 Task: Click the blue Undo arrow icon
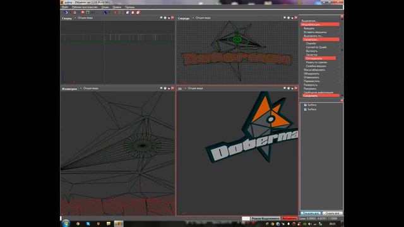pyautogui.click(x=66, y=13)
